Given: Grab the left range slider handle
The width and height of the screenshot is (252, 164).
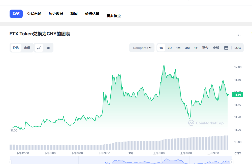Looking at the screenshot, I should coord(10,162).
